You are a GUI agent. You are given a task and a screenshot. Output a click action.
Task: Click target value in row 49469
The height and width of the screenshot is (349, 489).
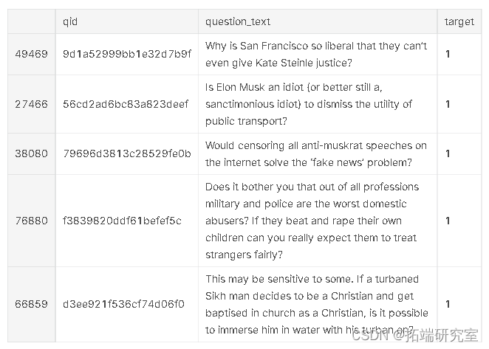point(448,54)
